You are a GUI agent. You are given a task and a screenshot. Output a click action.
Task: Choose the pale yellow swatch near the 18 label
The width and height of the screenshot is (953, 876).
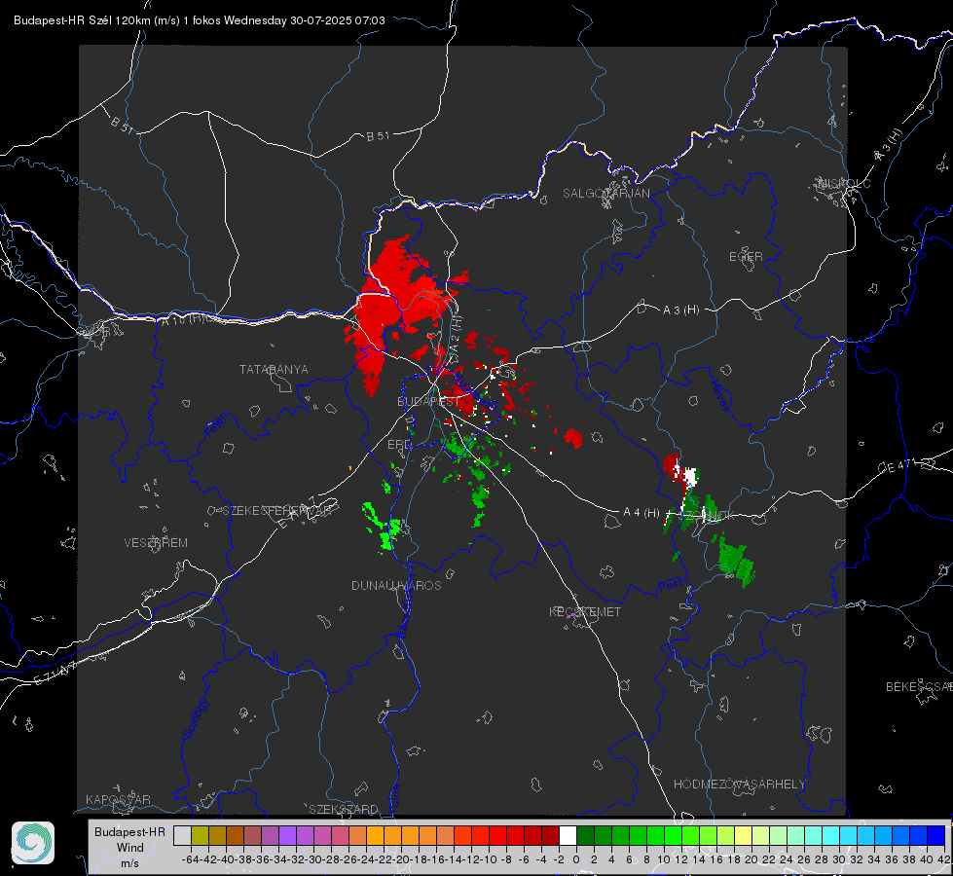tap(743, 835)
